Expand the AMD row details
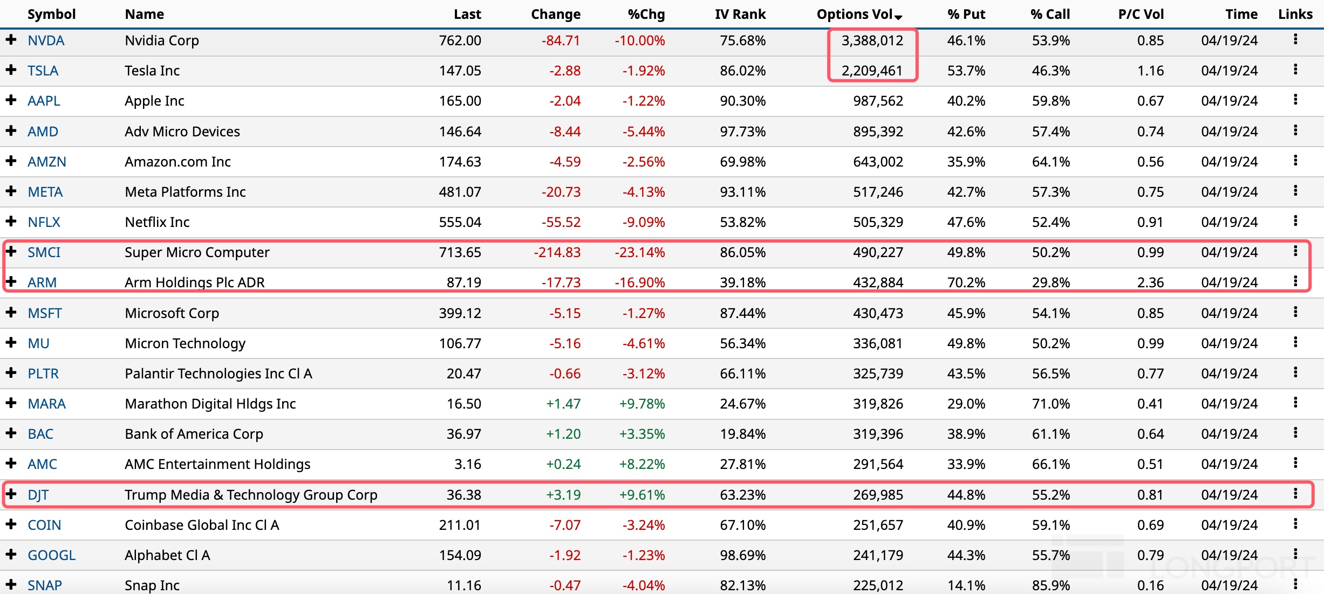This screenshot has height=594, width=1324. pos(11,130)
